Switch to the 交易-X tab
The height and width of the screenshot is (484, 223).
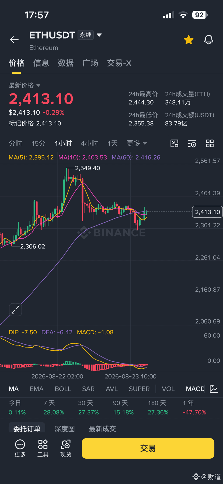click(119, 63)
